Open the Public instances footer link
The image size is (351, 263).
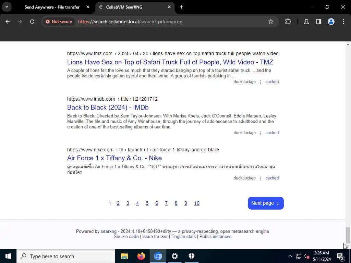tap(215, 237)
